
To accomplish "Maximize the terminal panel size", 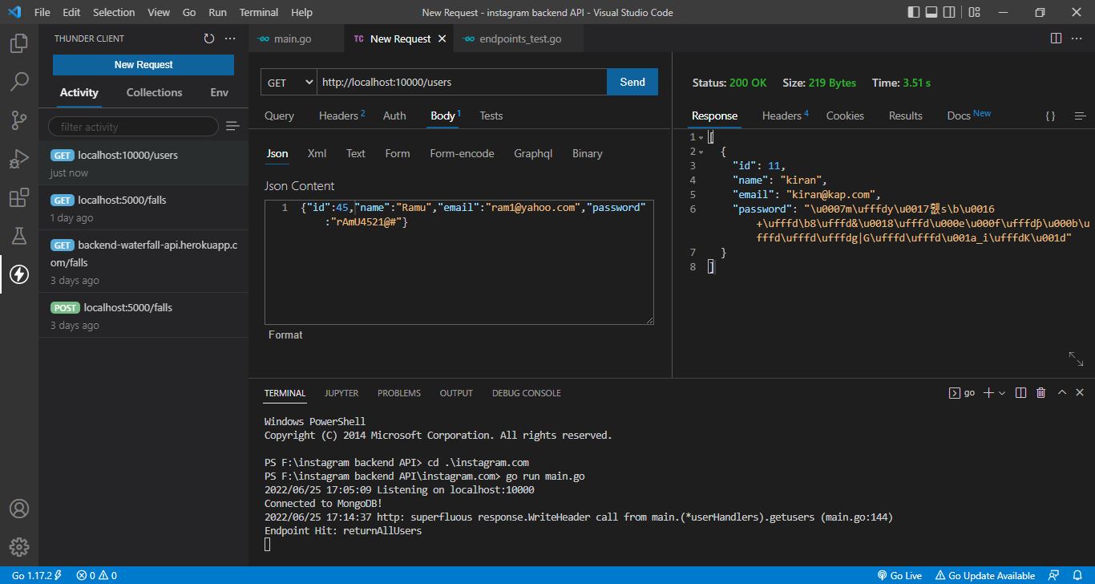I will pos(1062,393).
